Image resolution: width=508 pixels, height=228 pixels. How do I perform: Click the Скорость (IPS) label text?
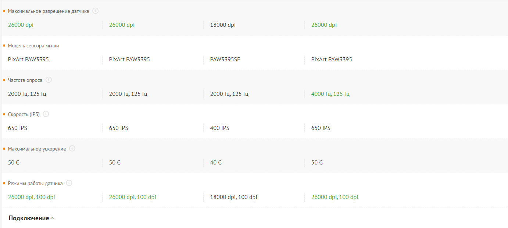(x=24, y=114)
